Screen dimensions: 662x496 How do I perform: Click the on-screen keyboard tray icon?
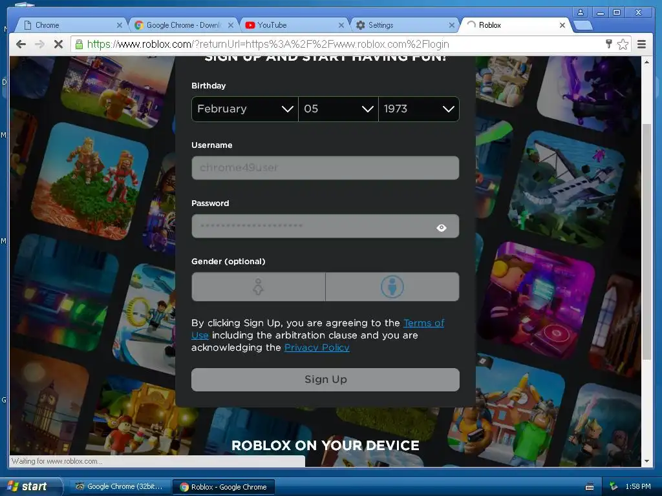[x=590, y=487]
